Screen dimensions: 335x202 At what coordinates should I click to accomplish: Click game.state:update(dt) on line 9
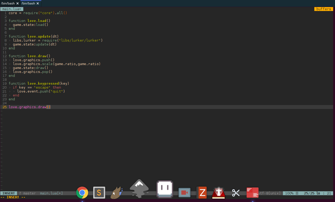pyautogui.click(x=35, y=44)
